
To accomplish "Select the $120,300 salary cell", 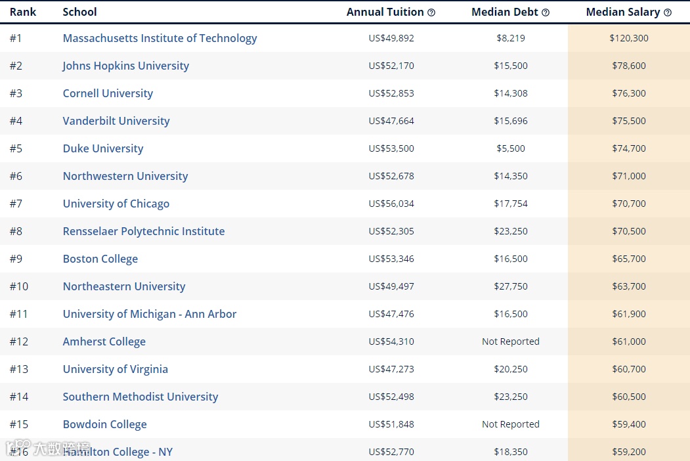I will click(629, 38).
